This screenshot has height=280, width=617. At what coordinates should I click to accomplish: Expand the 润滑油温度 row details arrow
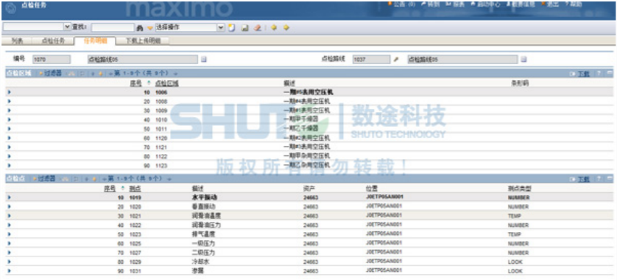pyautogui.click(x=9, y=216)
